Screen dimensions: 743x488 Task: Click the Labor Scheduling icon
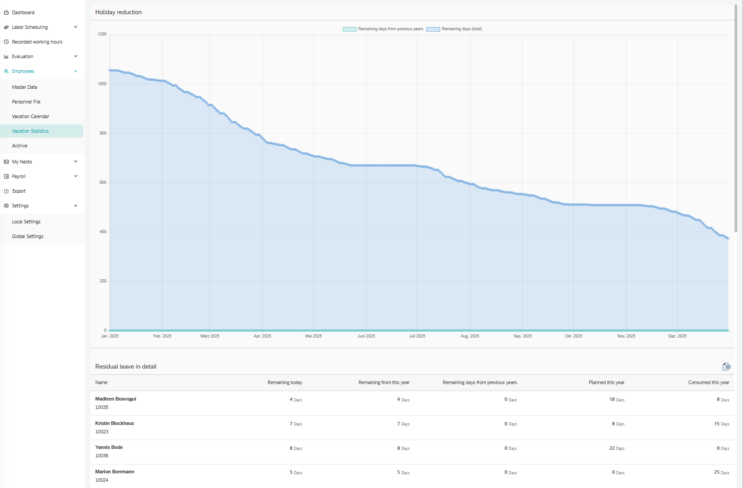coord(6,28)
